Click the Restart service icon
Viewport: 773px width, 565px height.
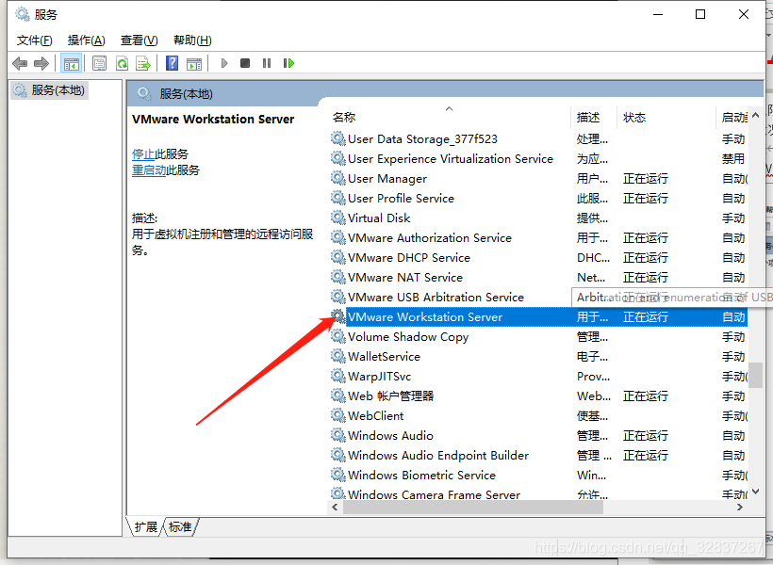pyautogui.click(x=288, y=63)
